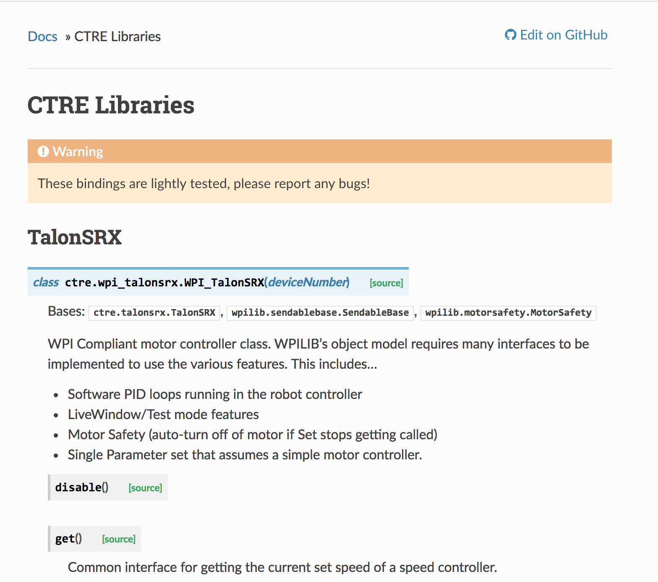
Task: Click the CTRE Libraries breadcrumb text
Action: tap(117, 37)
